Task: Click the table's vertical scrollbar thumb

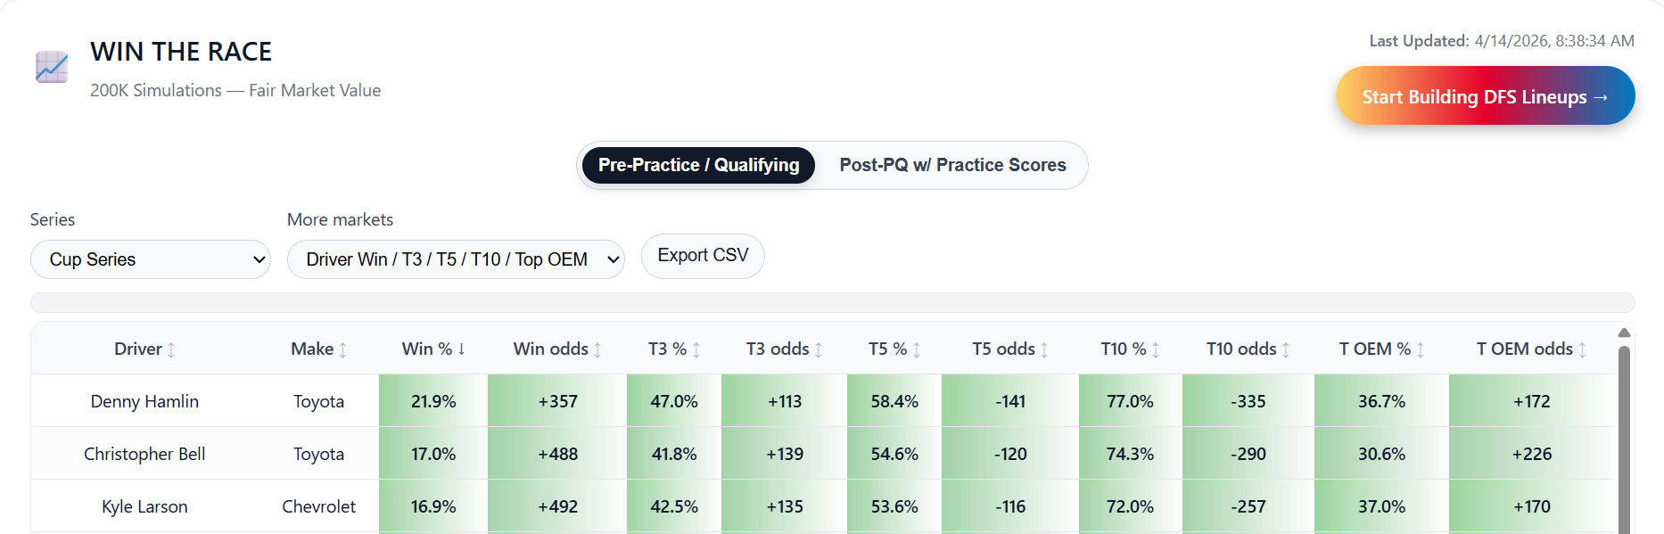Action: pos(1624,437)
